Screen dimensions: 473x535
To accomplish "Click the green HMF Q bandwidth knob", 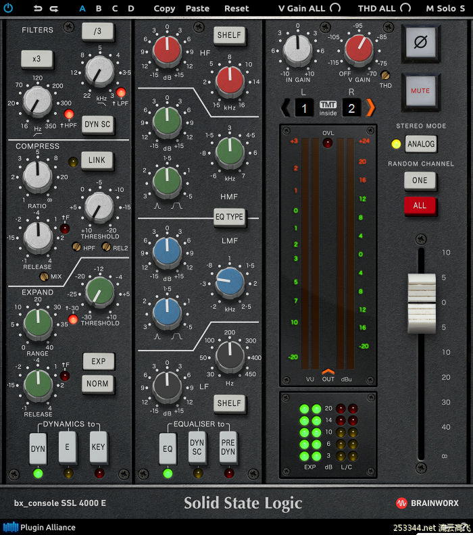I will 167,181.
